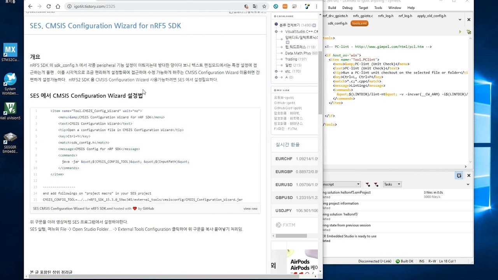Click the green Built OK status icon
The image size is (498, 280).
point(398,261)
